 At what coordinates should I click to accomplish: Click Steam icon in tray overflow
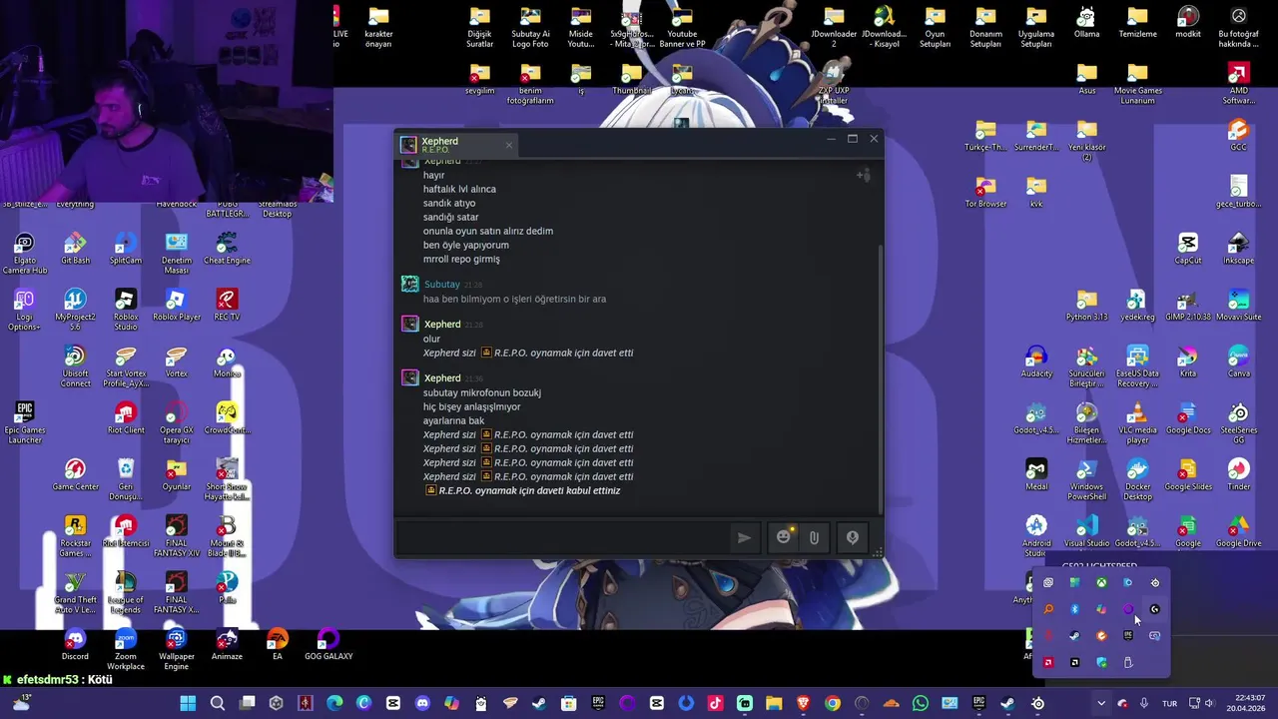1074,635
